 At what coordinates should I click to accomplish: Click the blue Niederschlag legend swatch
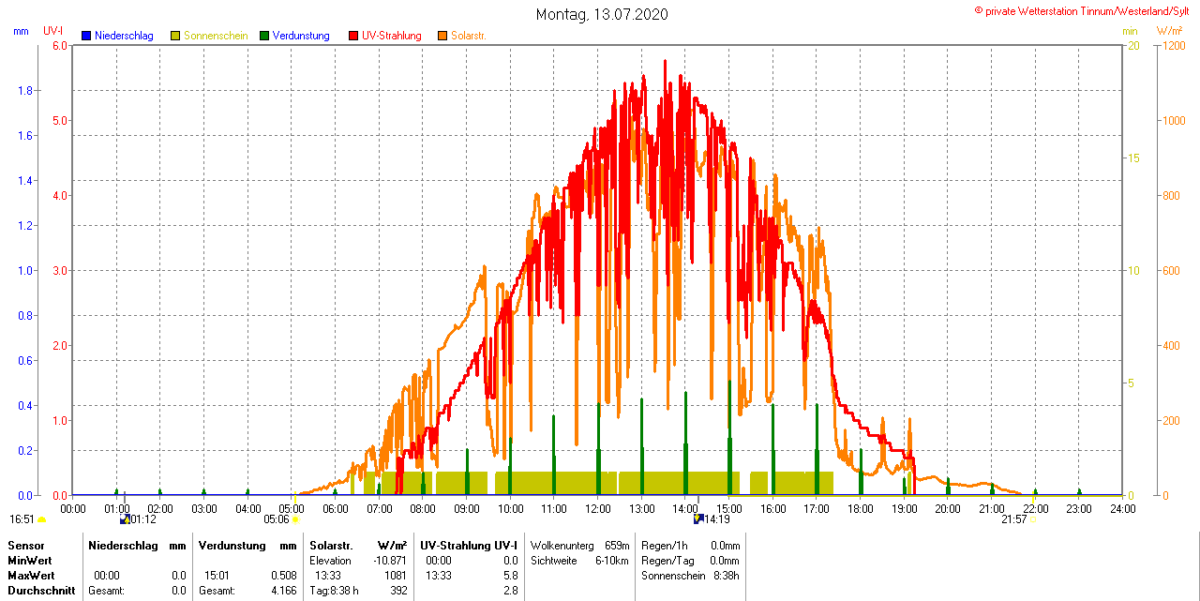tap(86, 36)
